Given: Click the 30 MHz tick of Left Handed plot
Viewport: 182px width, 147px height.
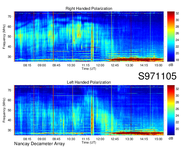Looking at the screenshot, I should click(x=10, y=130).
